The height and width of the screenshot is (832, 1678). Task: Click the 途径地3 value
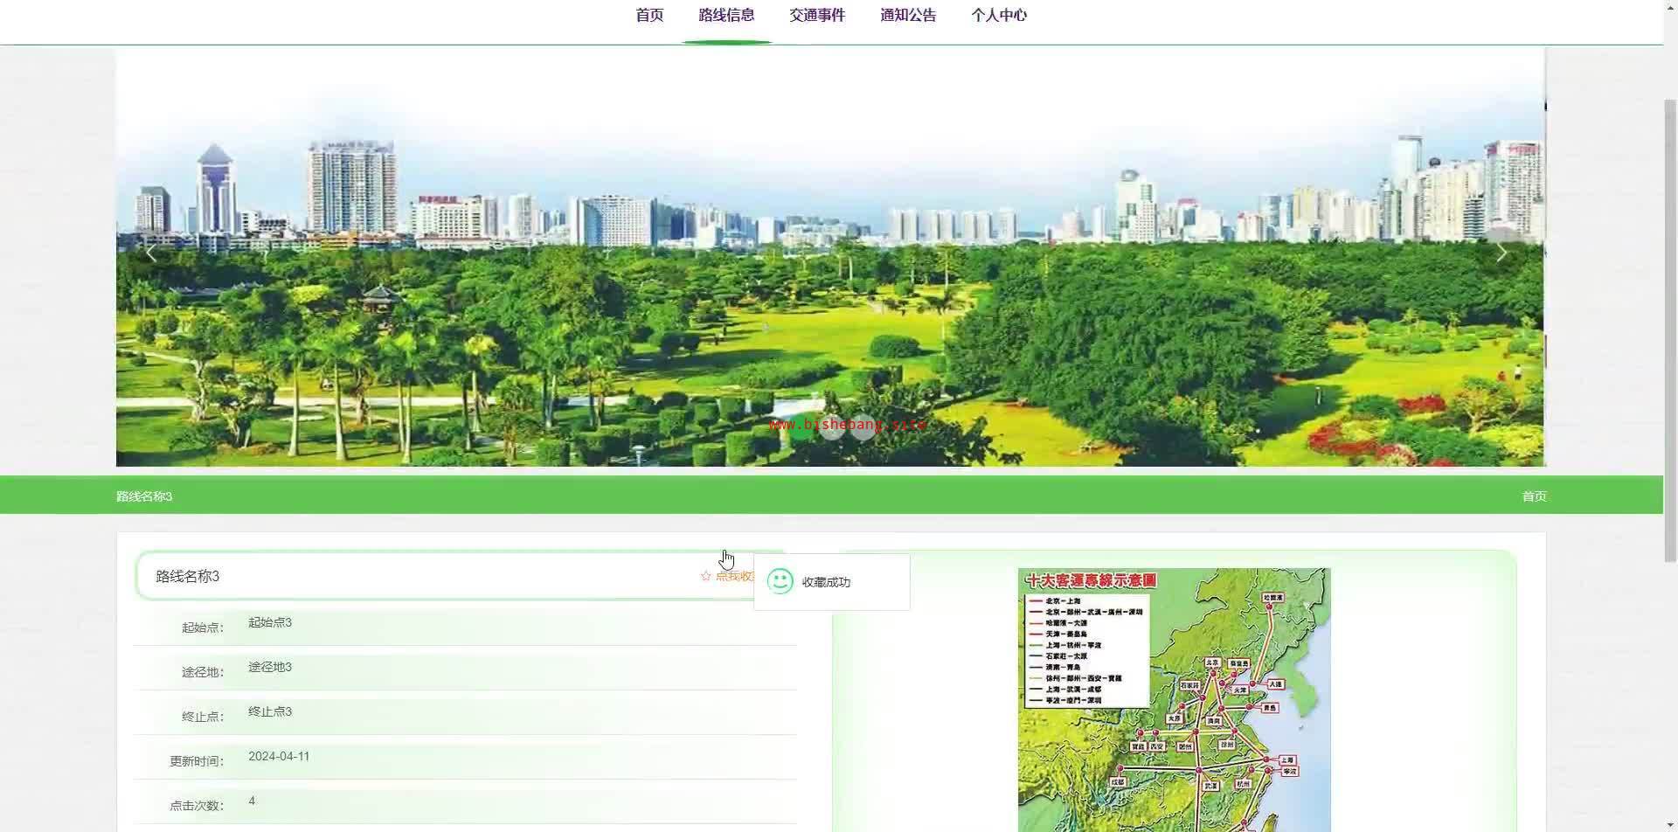(x=270, y=667)
